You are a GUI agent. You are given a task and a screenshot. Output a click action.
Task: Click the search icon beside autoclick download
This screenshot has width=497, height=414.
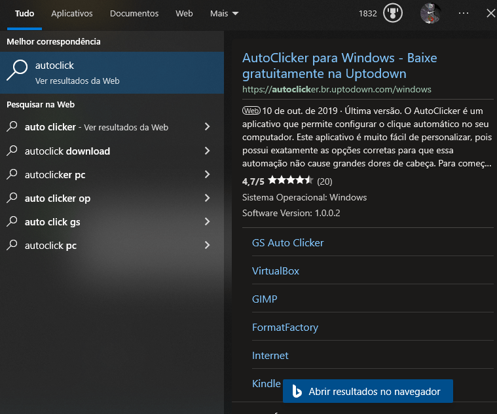pos(12,151)
